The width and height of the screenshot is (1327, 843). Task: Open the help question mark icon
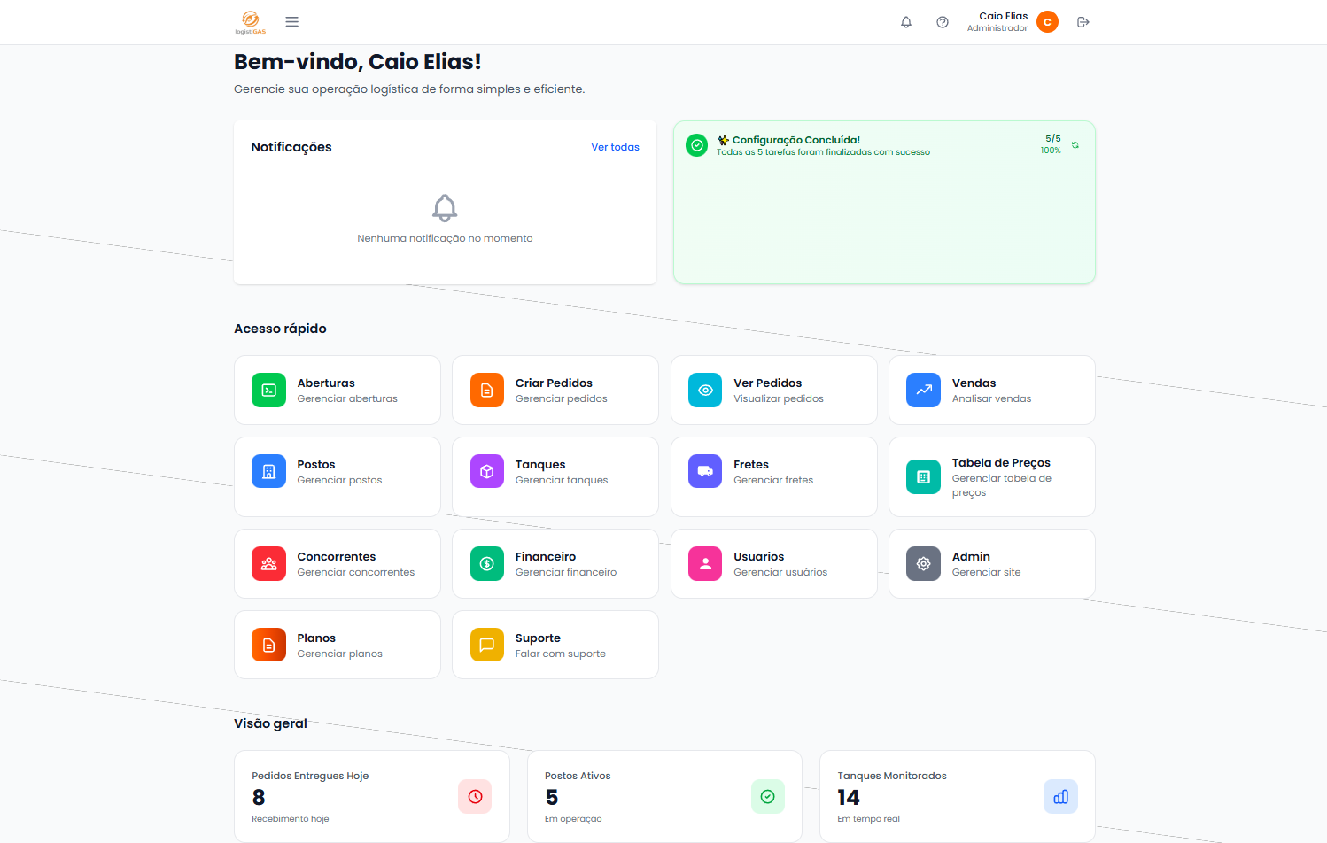(942, 22)
